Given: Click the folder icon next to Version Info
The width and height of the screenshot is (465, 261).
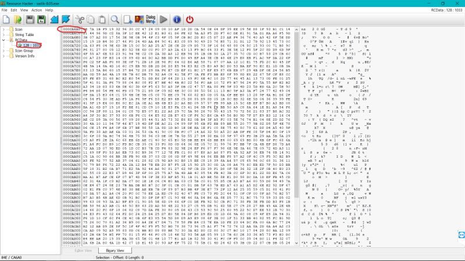Looking at the screenshot, I should click(x=12, y=56).
